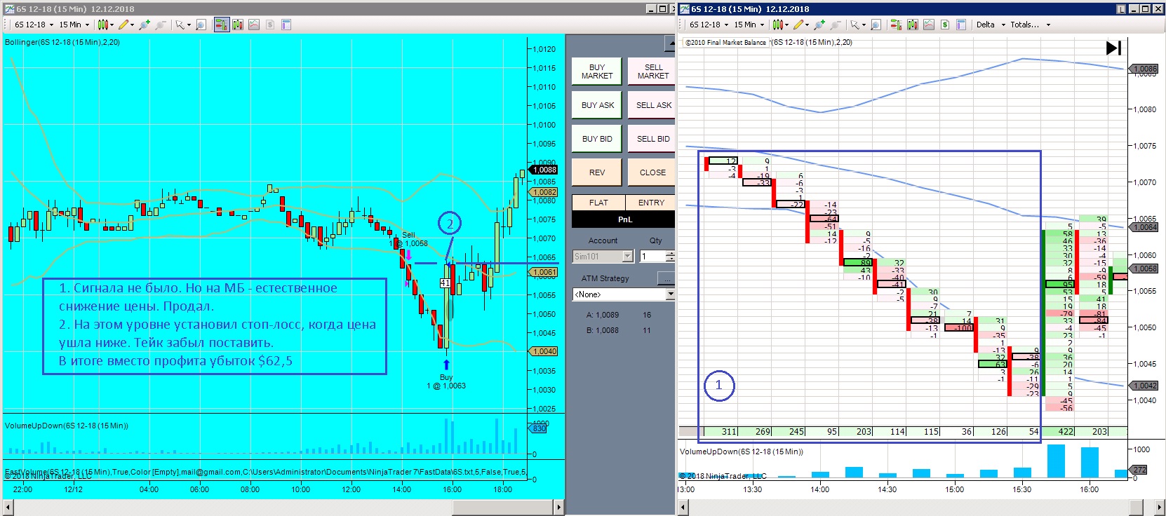Viewport: 1166px width, 516px height.
Task: Click VolumeUpDown indicator label on left chart
Action: pyautogui.click(x=67, y=426)
